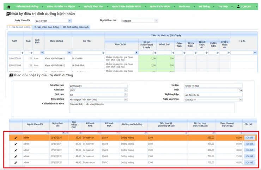Click edit pencil for the 16/10/2019 record
The height and width of the screenshot is (170, 261).
click(16, 144)
